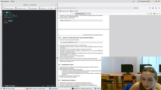
Task: Open the Places menu in top panel
Action: pyautogui.click(x=13, y=1)
